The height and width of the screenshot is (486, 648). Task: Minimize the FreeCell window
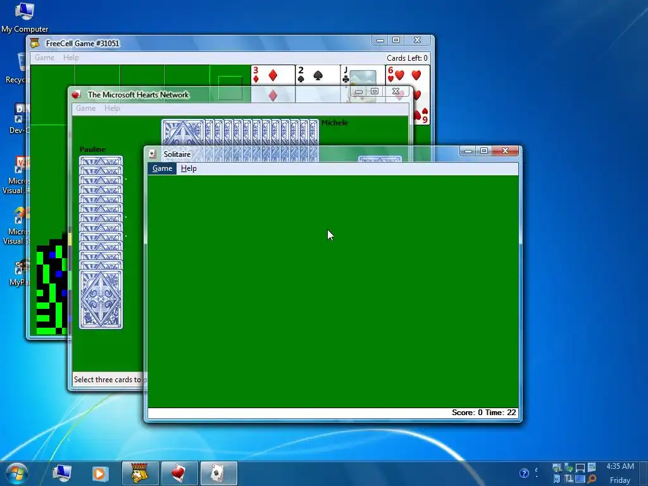pos(380,40)
